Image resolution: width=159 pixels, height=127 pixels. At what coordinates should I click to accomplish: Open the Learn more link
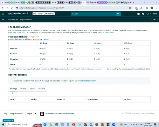(x=110, y=33)
